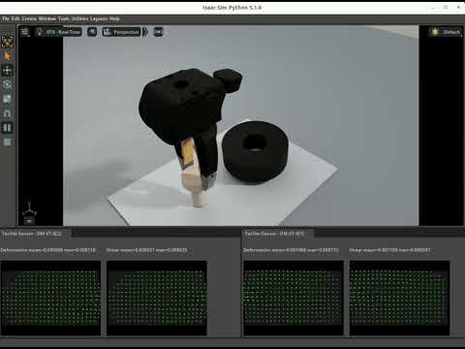Select the Move tool
Screen dimensions: 465x349
click(x=7, y=71)
